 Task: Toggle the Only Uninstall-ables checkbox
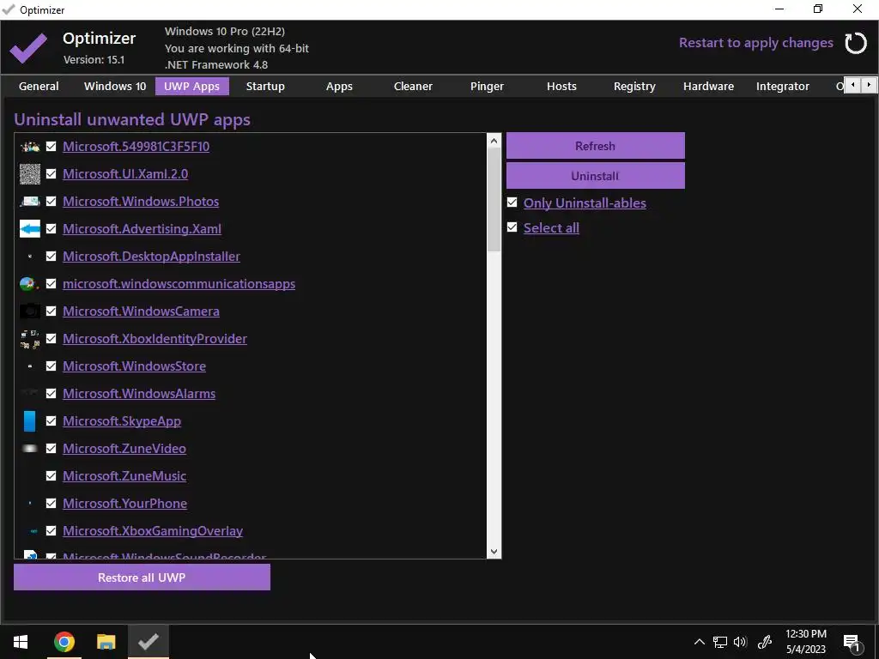pos(512,203)
